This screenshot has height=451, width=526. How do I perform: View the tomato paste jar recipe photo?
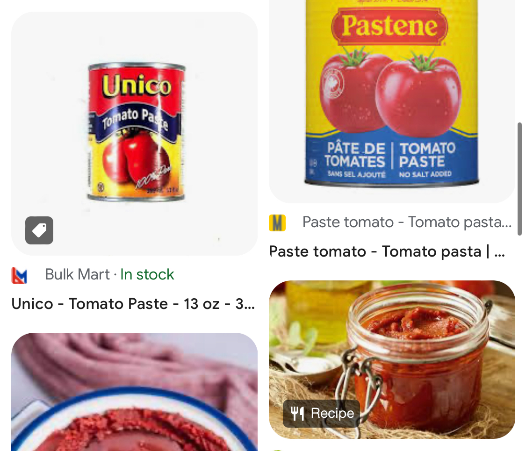click(392, 359)
